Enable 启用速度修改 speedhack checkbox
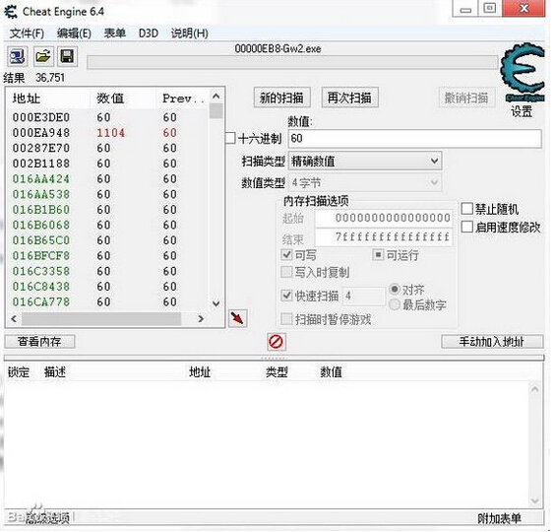 [x=466, y=227]
